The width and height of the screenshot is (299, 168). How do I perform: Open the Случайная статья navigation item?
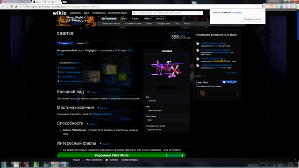[x=133, y=23]
